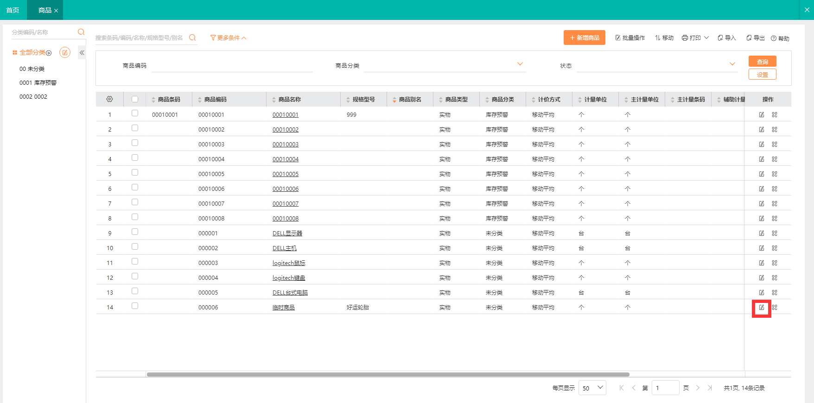The image size is (814, 403).
Task: Switch to the 首页 tab
Action: point(13,10)
